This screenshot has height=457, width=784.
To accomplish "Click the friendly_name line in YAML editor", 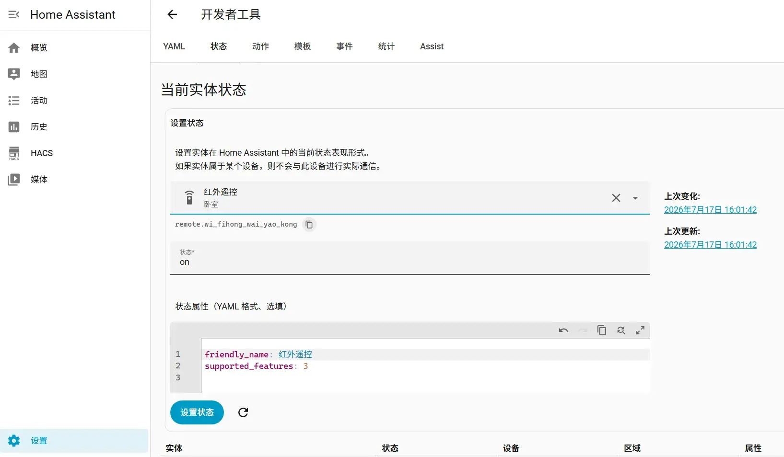I will [425, 354].
